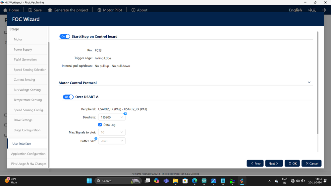This screenshot has height=186, width=331.
Task: Uncheck the Data Log checkbox
Action: pyautogui.click(x=100, y=125)
